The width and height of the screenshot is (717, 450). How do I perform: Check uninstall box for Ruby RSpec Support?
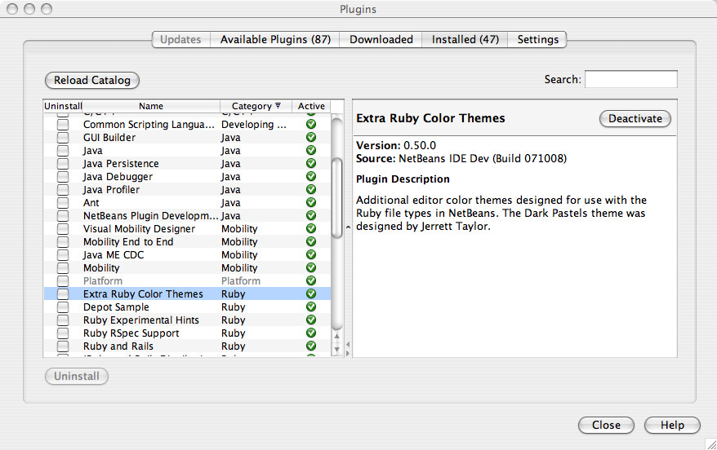tap(63, 333)
